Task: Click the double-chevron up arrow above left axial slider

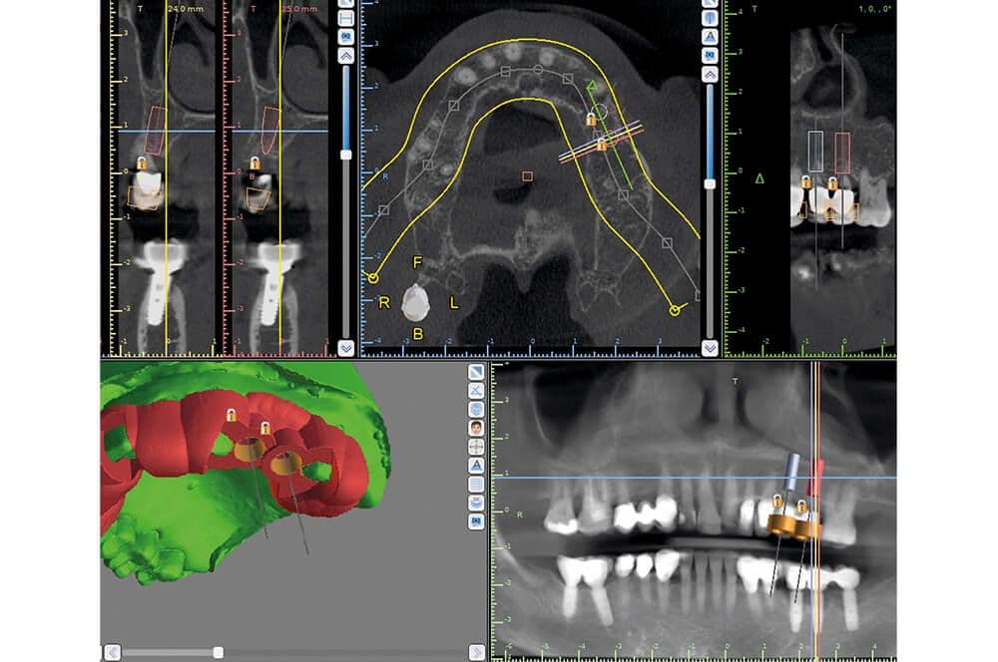Action: pos(345,56)
